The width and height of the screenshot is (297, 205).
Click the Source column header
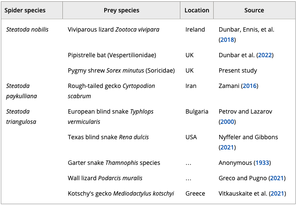tap(254, 10)
